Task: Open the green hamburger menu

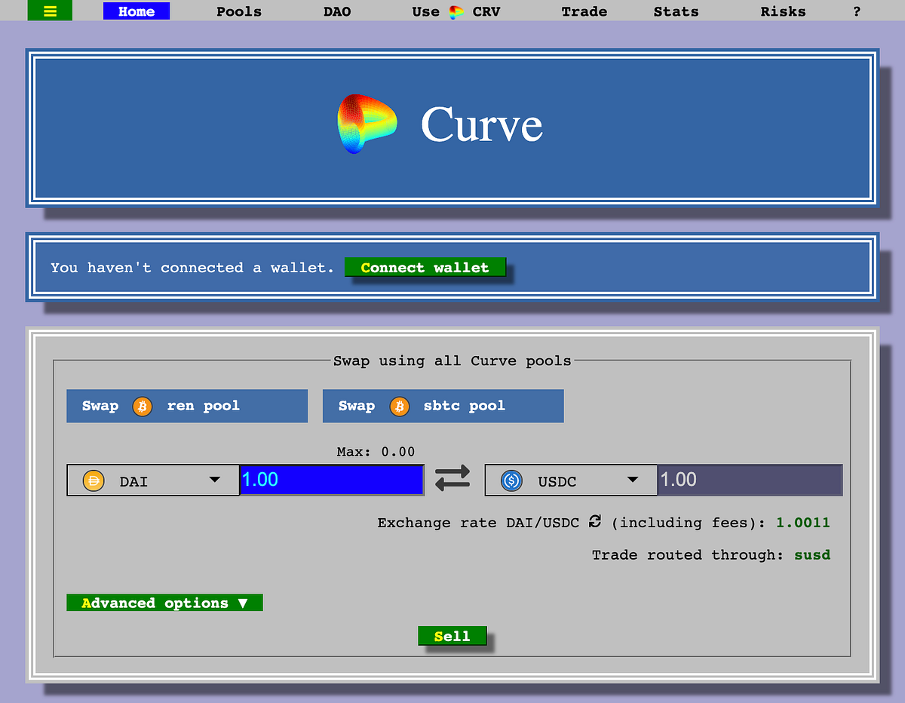Action: 50,11
